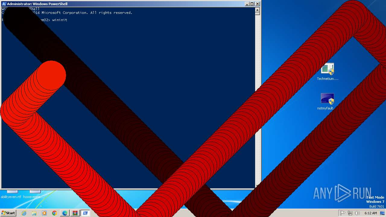Launch Internet Explorer from the taskbar
The image size is (386, 217).
24,213
